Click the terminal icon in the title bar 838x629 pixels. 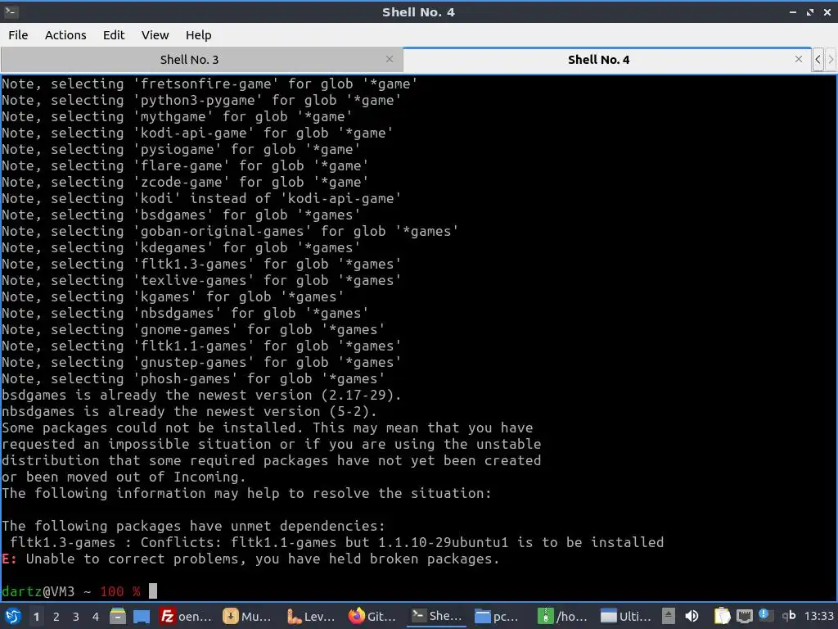click(x=11, y=11)
